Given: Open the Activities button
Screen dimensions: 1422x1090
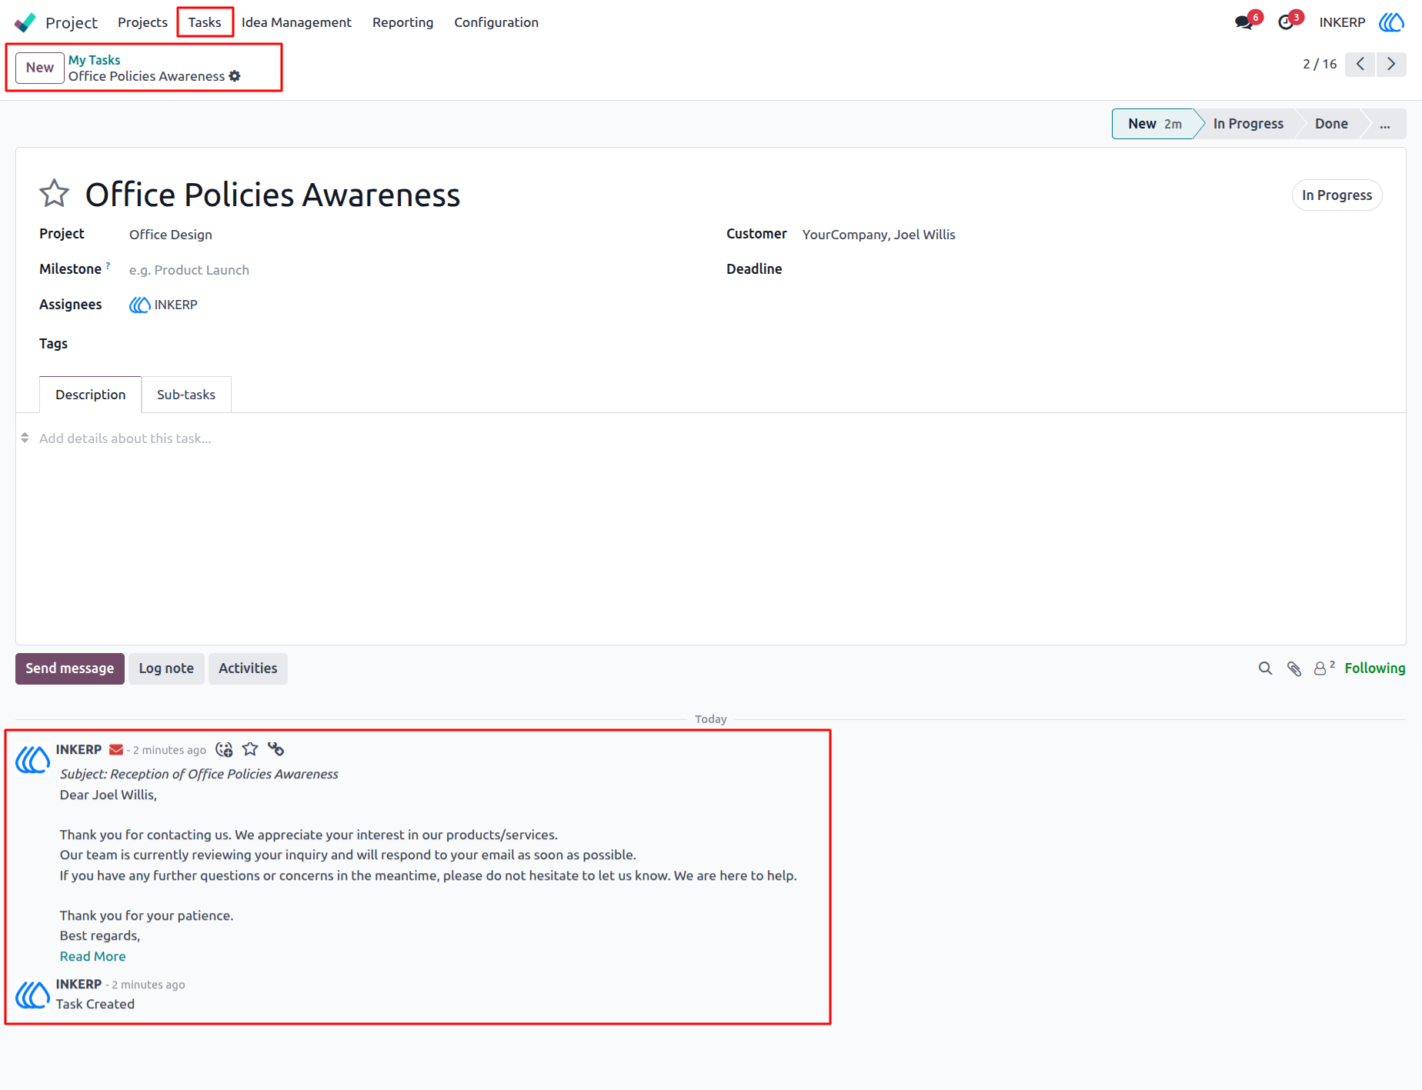Looking at the screenshot, I should pyautogui.click(x=248, y=668).
